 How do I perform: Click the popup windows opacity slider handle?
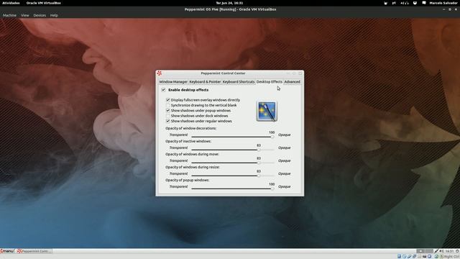(x=272, y=188)
